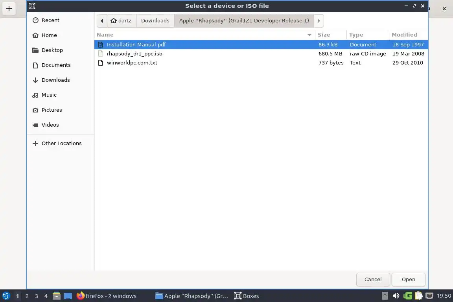
Task: Sort files by the Modified column
Action: pos(408,35)
